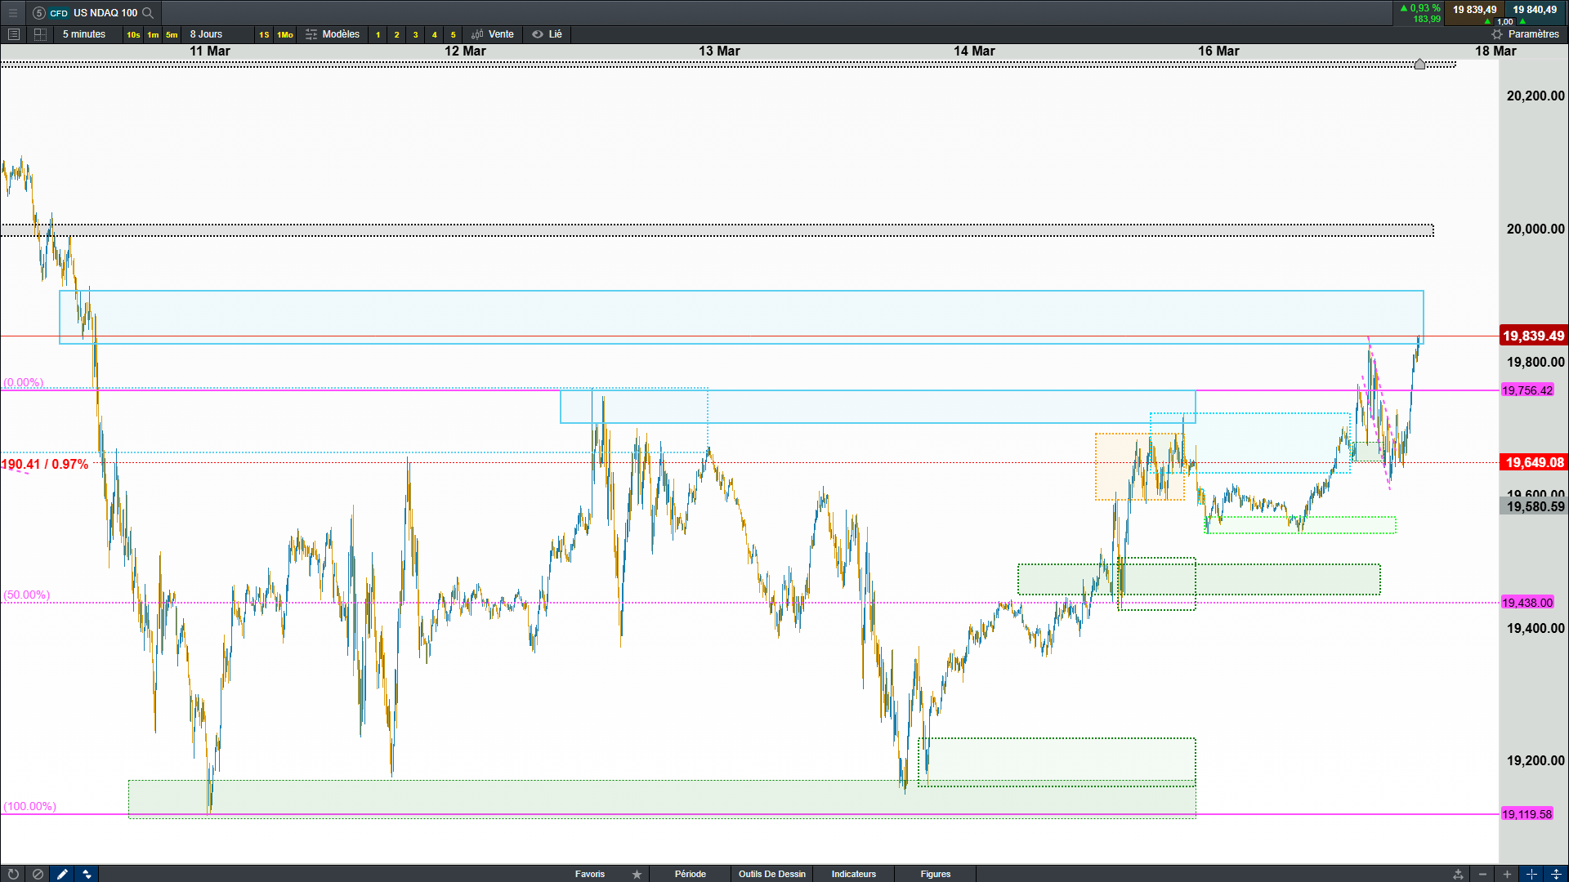Toggle the Lié eye link option
The width and height of the screenshot is (1569, 882).
click(548, 34)
